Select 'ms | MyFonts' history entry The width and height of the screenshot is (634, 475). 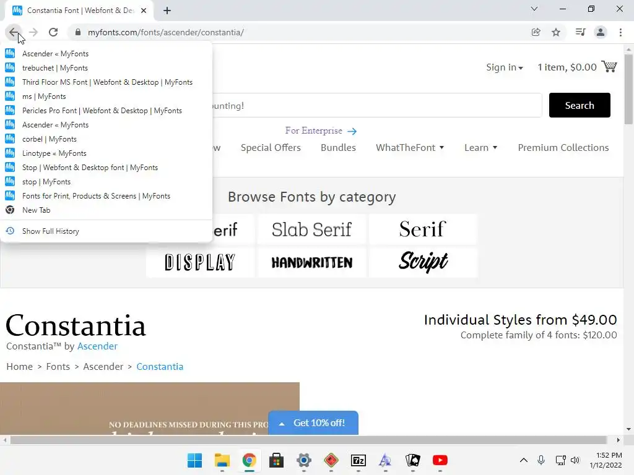(106, 96)
